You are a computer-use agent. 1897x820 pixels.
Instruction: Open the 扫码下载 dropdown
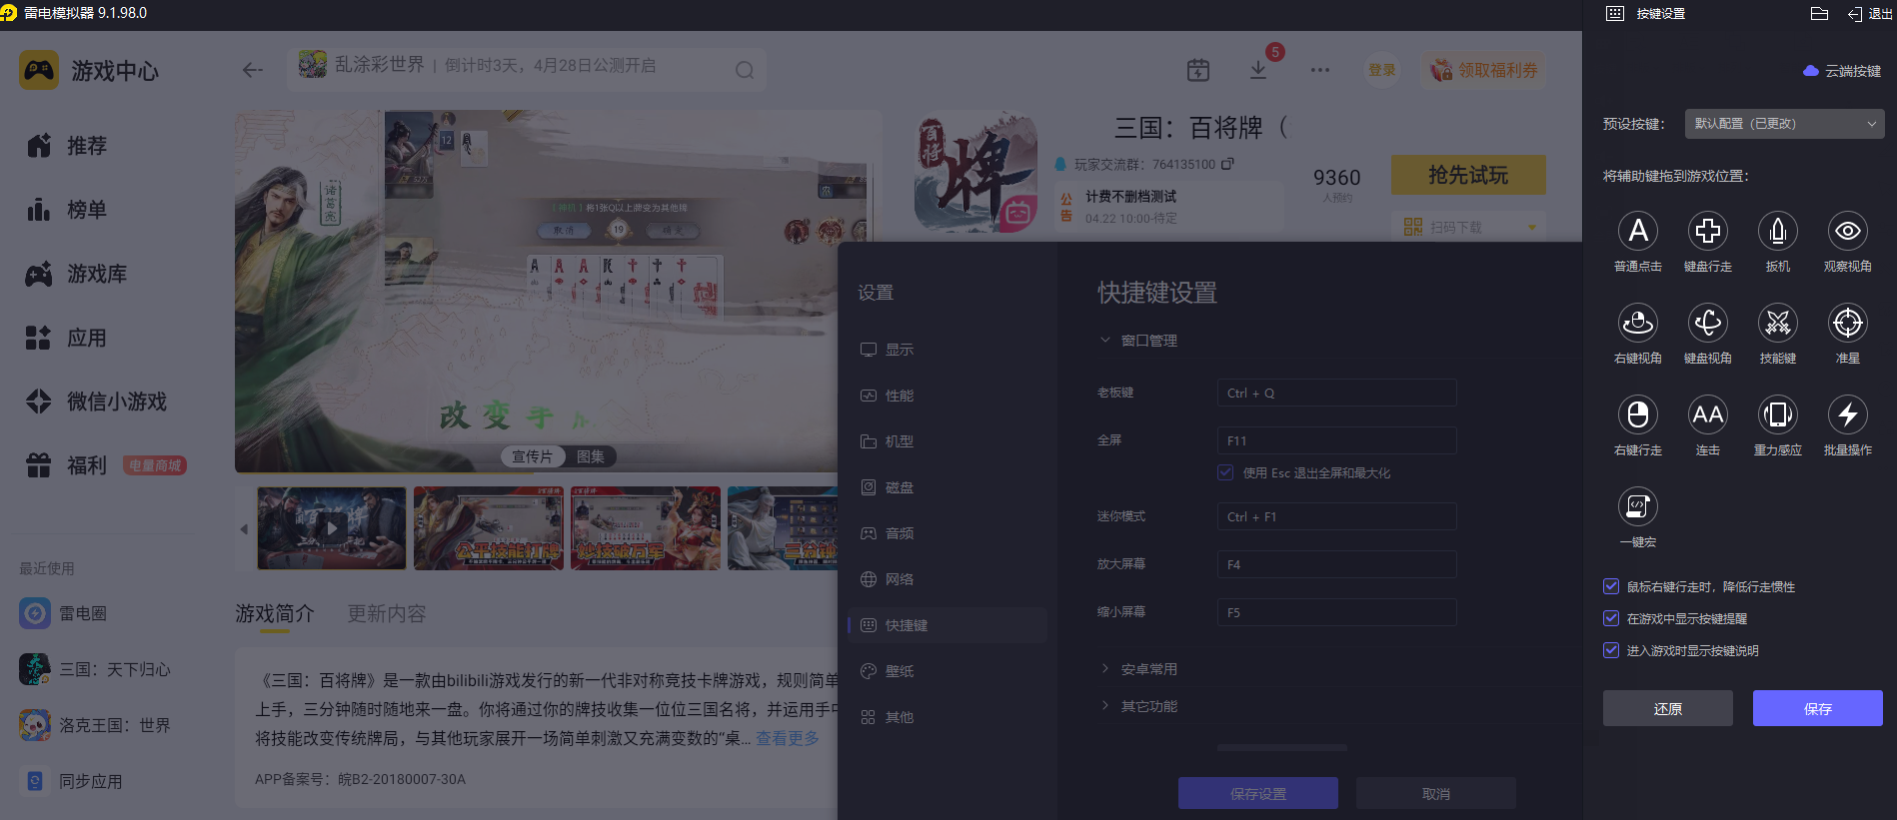pyautogui.click(x=1468, y=227)
